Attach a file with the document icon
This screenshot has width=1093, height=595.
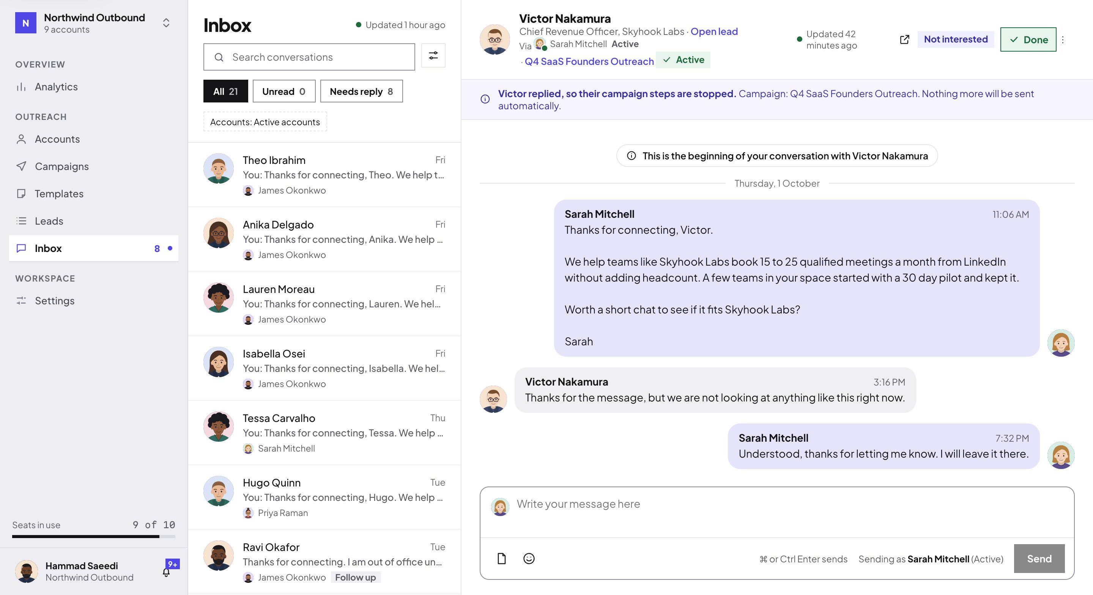point(501,559)
